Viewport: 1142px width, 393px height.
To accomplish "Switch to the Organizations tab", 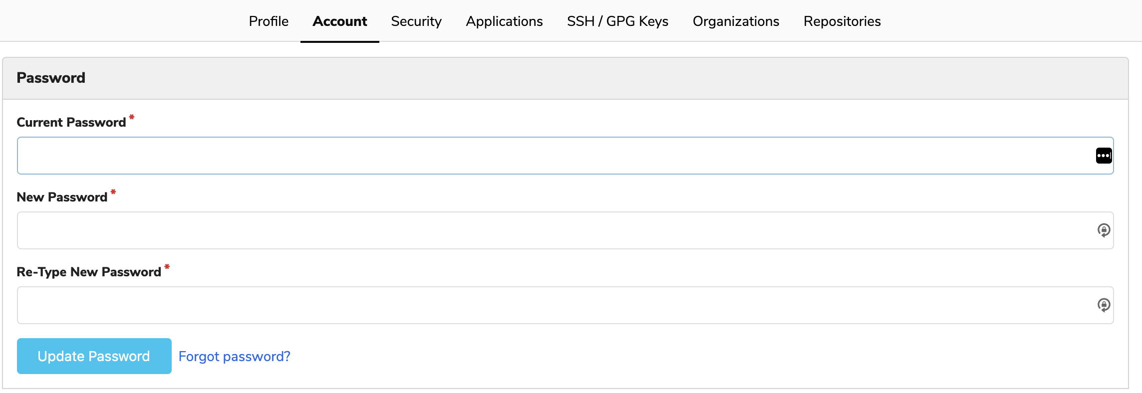I will coord(736,21).
